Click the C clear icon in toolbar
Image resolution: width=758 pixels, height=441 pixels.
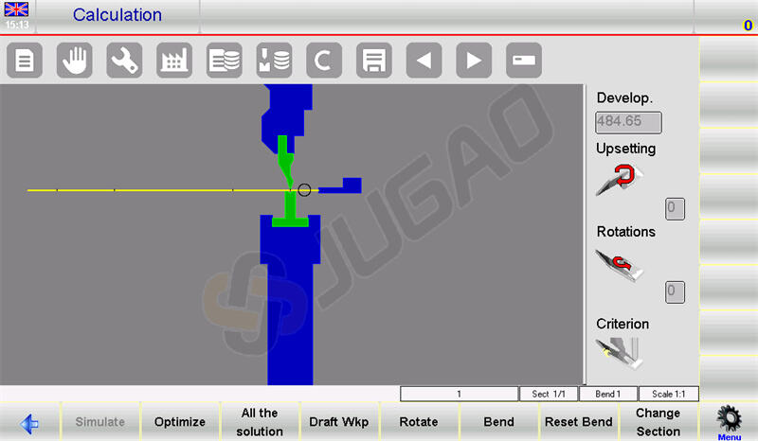click(324, 62)
